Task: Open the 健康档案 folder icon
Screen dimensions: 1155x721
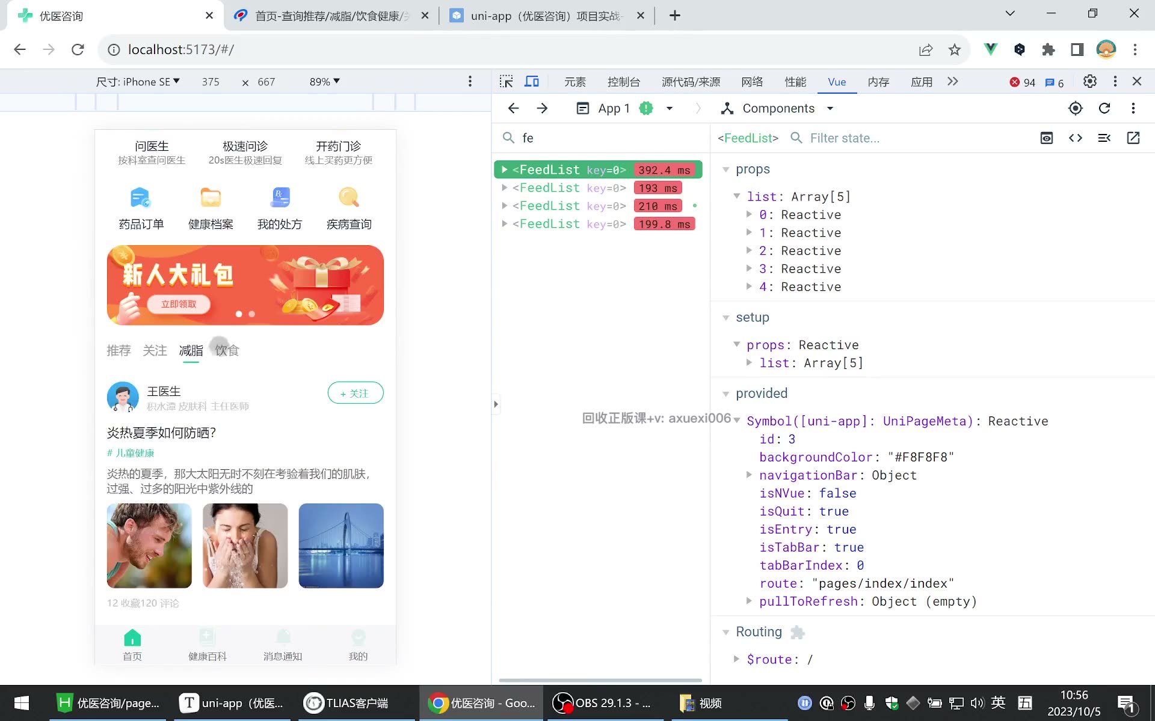Action: coord(211,197)
